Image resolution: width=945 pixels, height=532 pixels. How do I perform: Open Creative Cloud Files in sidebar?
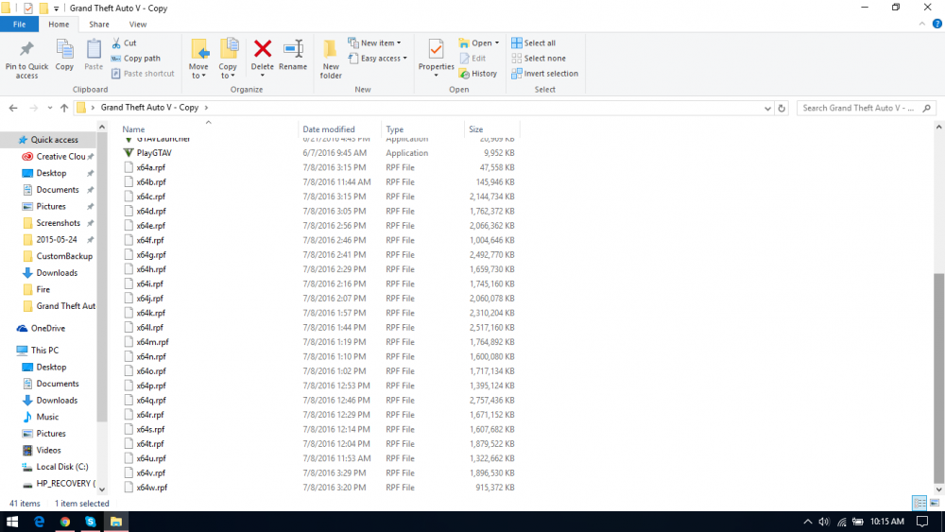[x=60, y=156]
